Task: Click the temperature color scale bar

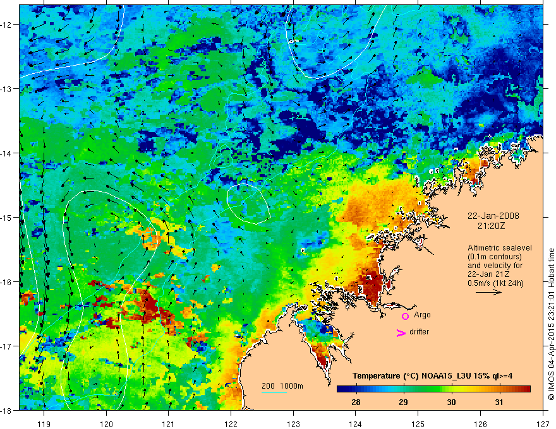Action: [433, 389]
